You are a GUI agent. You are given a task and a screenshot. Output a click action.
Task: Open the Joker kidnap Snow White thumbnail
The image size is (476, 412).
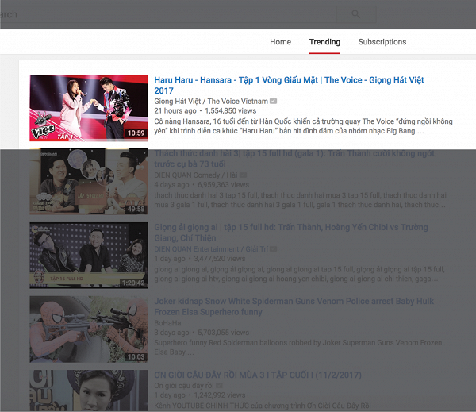point(89,329)
